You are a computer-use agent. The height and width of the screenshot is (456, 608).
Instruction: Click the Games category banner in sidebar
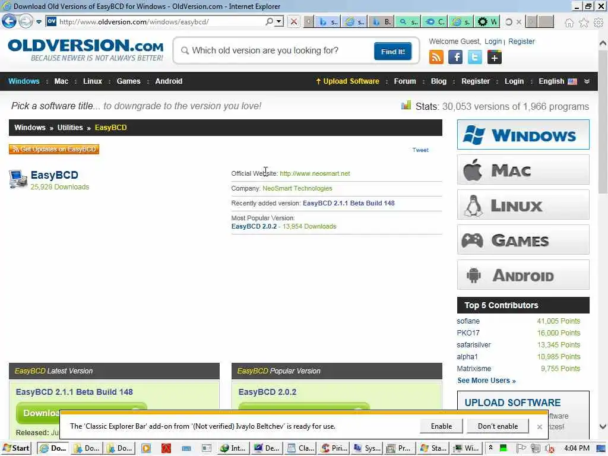pyautogui.click(x=523, y=240)
